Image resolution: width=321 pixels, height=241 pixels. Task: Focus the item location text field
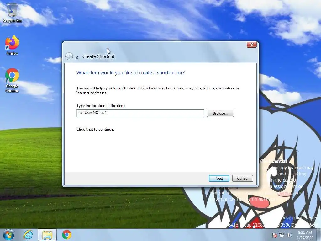pyautogui.click(x=140, y=113)
